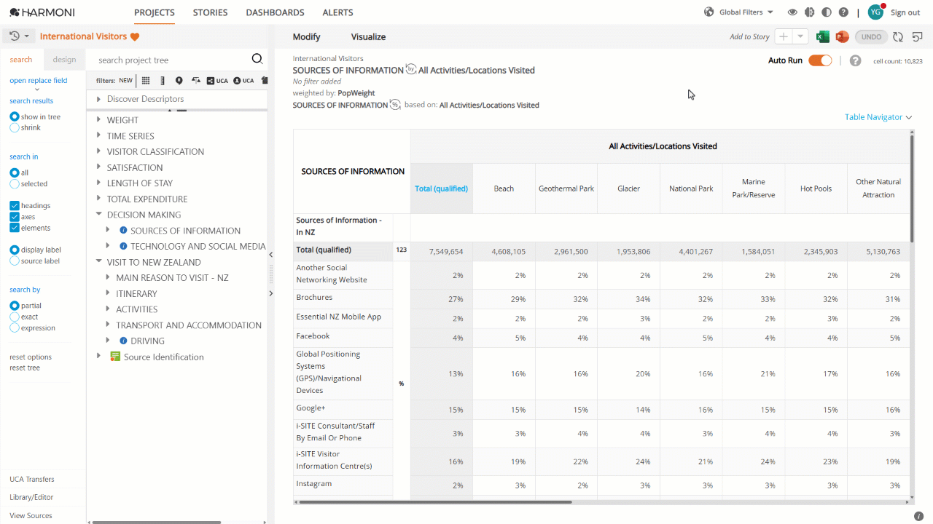Open Table Navigator dropdown
The image size is (933, 524).
point(878,117)
